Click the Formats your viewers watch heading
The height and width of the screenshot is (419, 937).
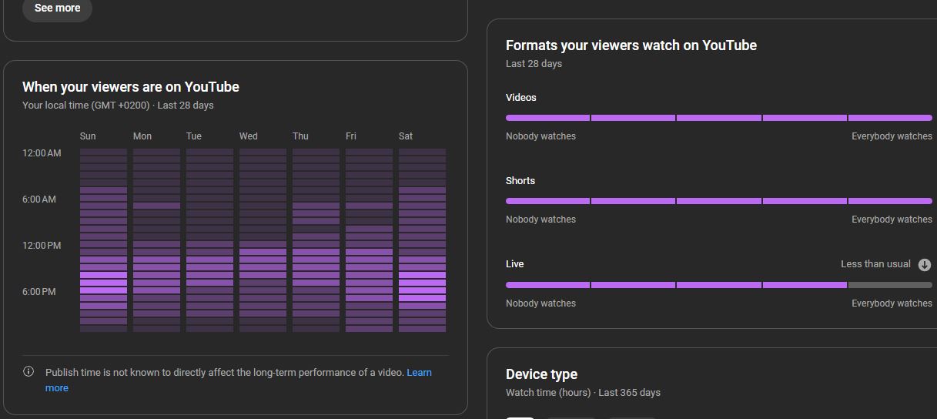tap(631, 45)
